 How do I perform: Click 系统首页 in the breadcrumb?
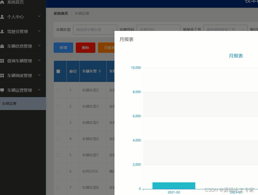point(61,13)
